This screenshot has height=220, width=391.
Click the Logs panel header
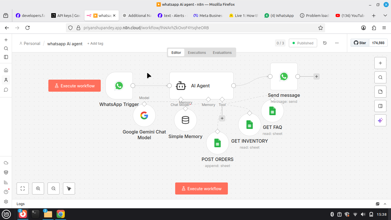coord(202,204)
